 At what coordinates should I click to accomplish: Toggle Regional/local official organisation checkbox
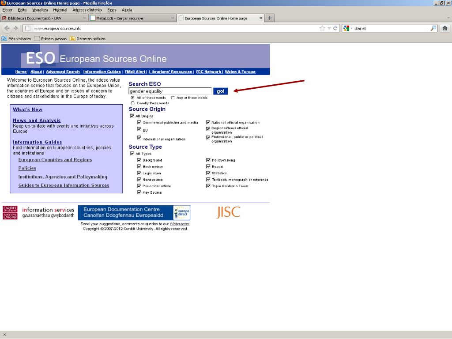coord(208,128)
